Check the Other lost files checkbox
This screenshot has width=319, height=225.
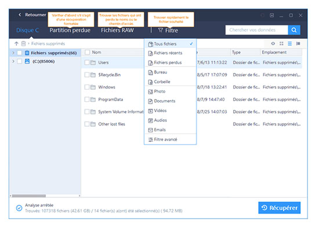click(87, 124)
